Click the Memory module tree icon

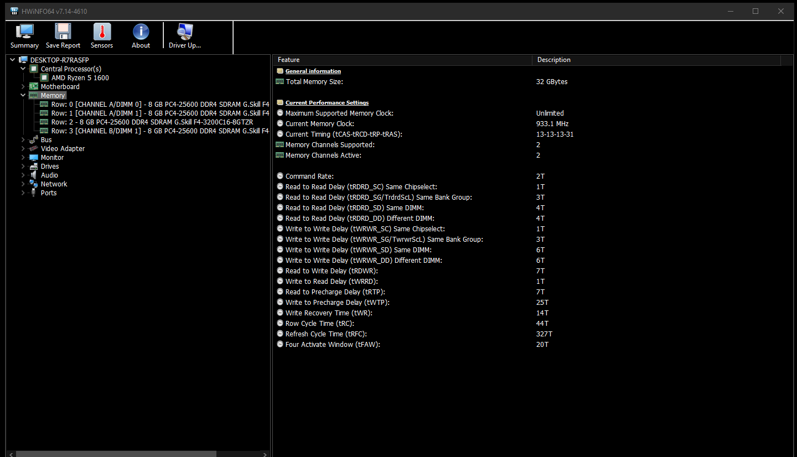click(34, 95)
